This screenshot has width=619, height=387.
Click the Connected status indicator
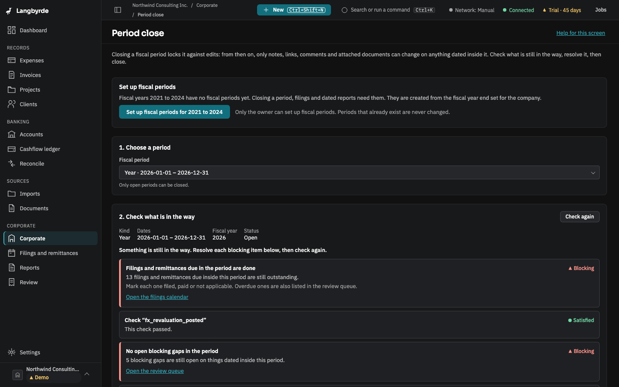[518, 10]
